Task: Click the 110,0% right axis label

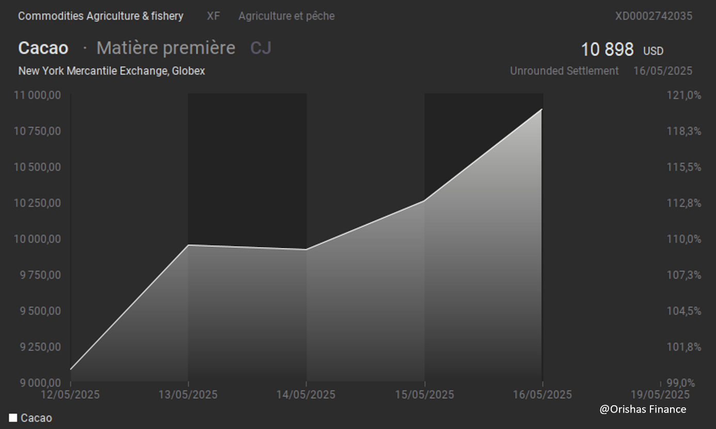Action: (684, 239)
